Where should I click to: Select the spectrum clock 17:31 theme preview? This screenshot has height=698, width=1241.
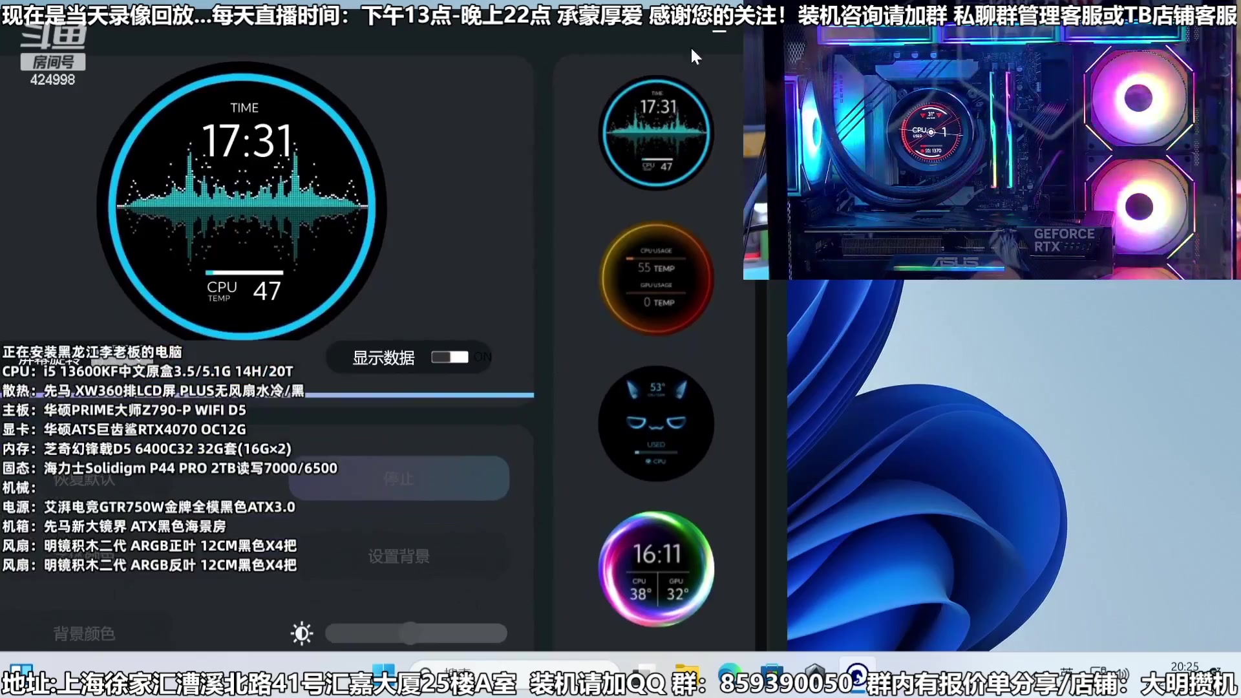(655, 132)
